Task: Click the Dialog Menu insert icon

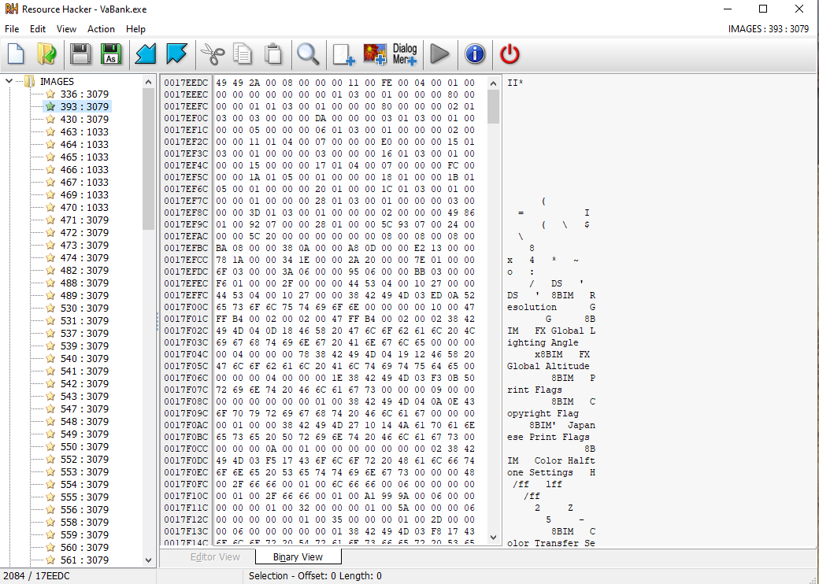Action: click(x=405, y=54)
